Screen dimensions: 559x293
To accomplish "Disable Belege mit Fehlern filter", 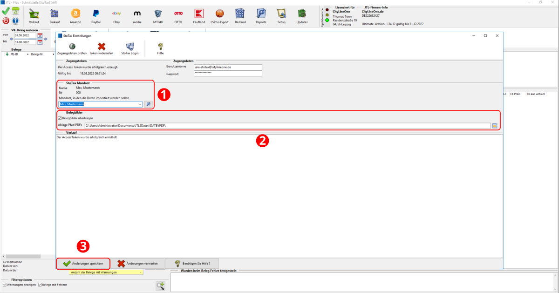I will [40, 285].
